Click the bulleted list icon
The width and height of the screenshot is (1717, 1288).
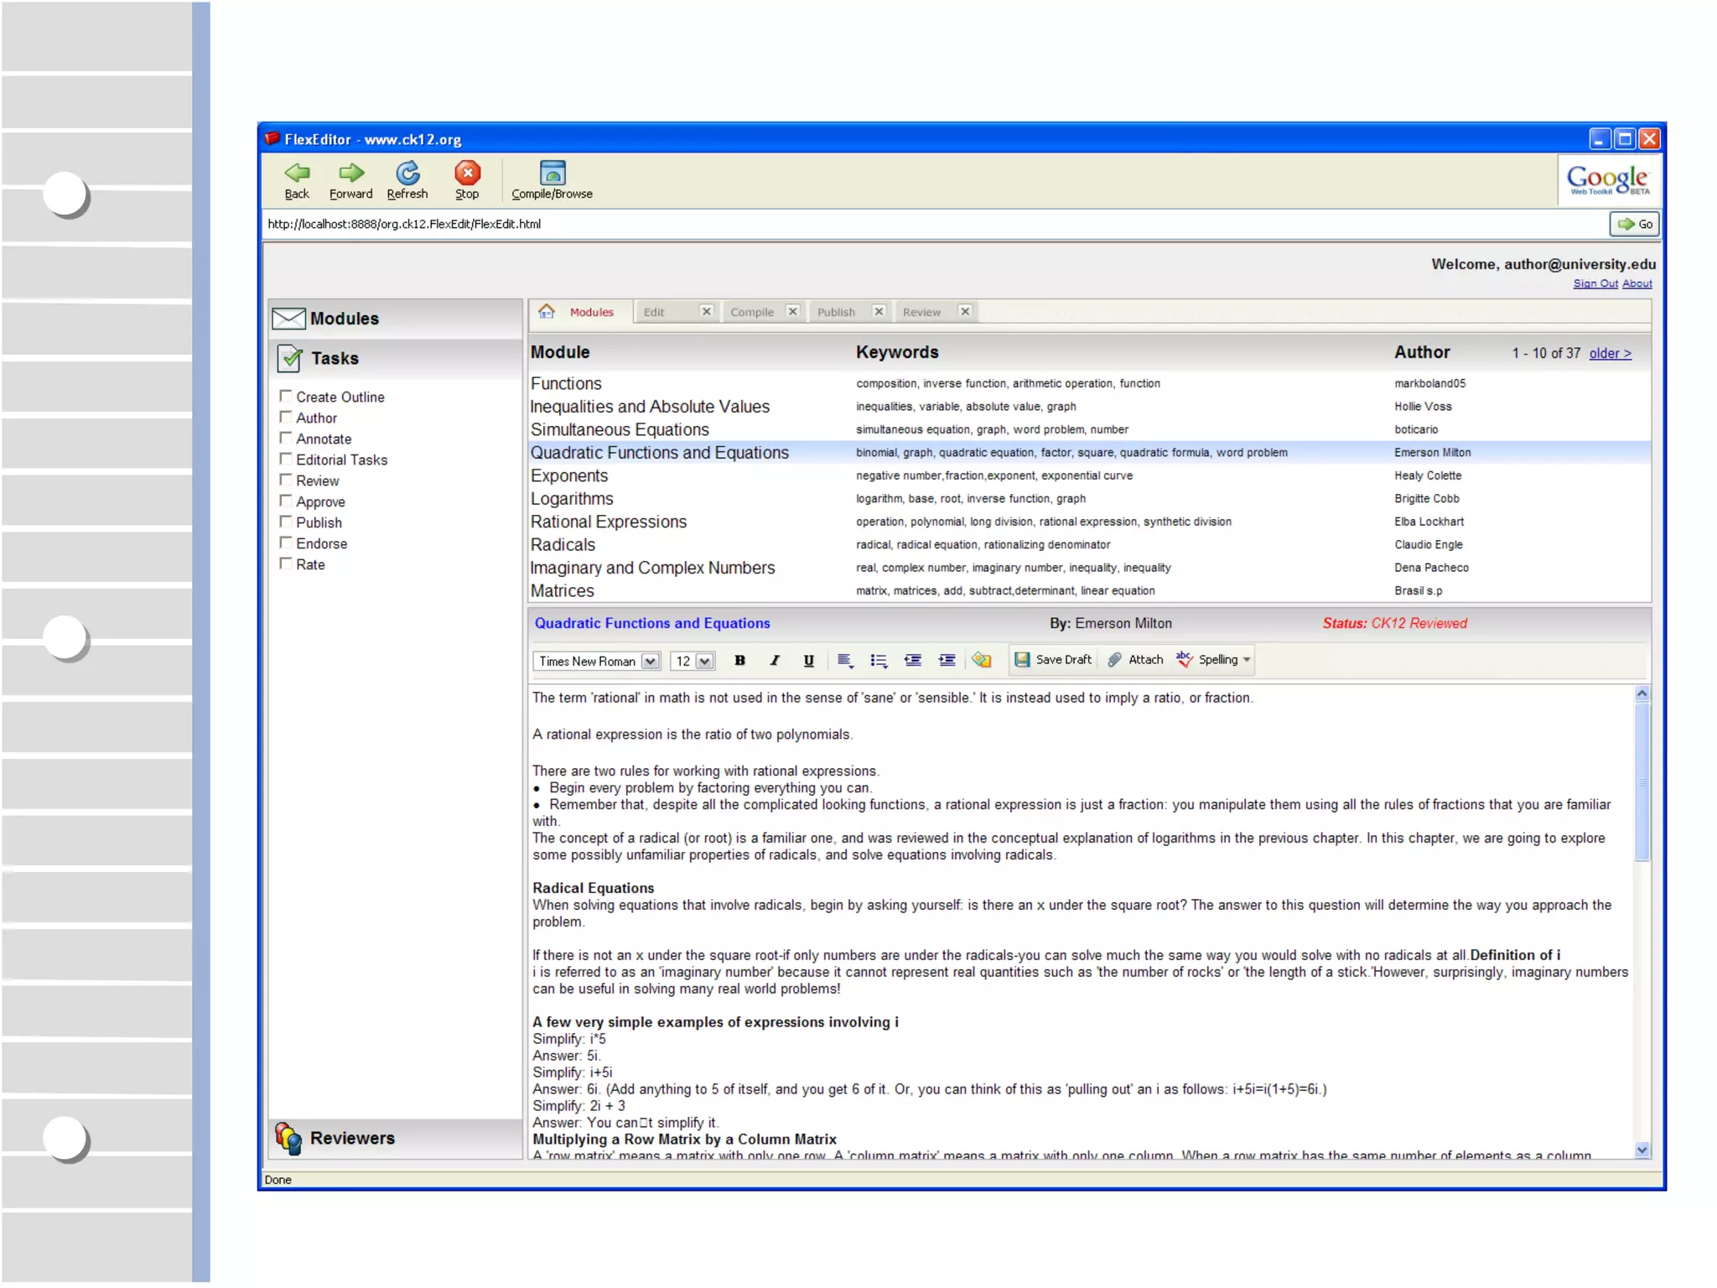pyautogui.click(x=878, y=661)
